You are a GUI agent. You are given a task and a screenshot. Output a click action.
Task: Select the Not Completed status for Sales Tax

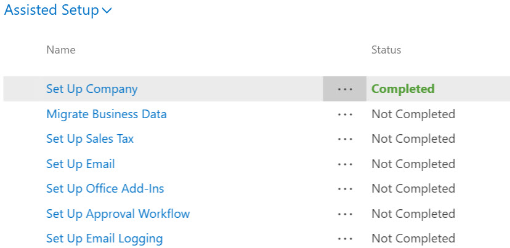(413, 138)
